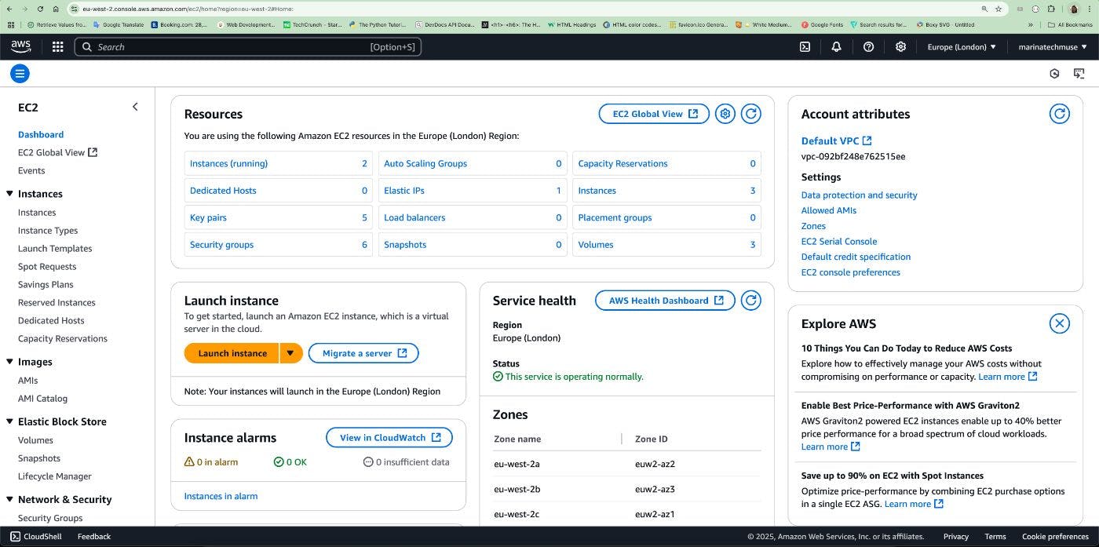Click the blue circular menu icon
The height and width of the screenshot is (547, 1099).
pos(20,73)
